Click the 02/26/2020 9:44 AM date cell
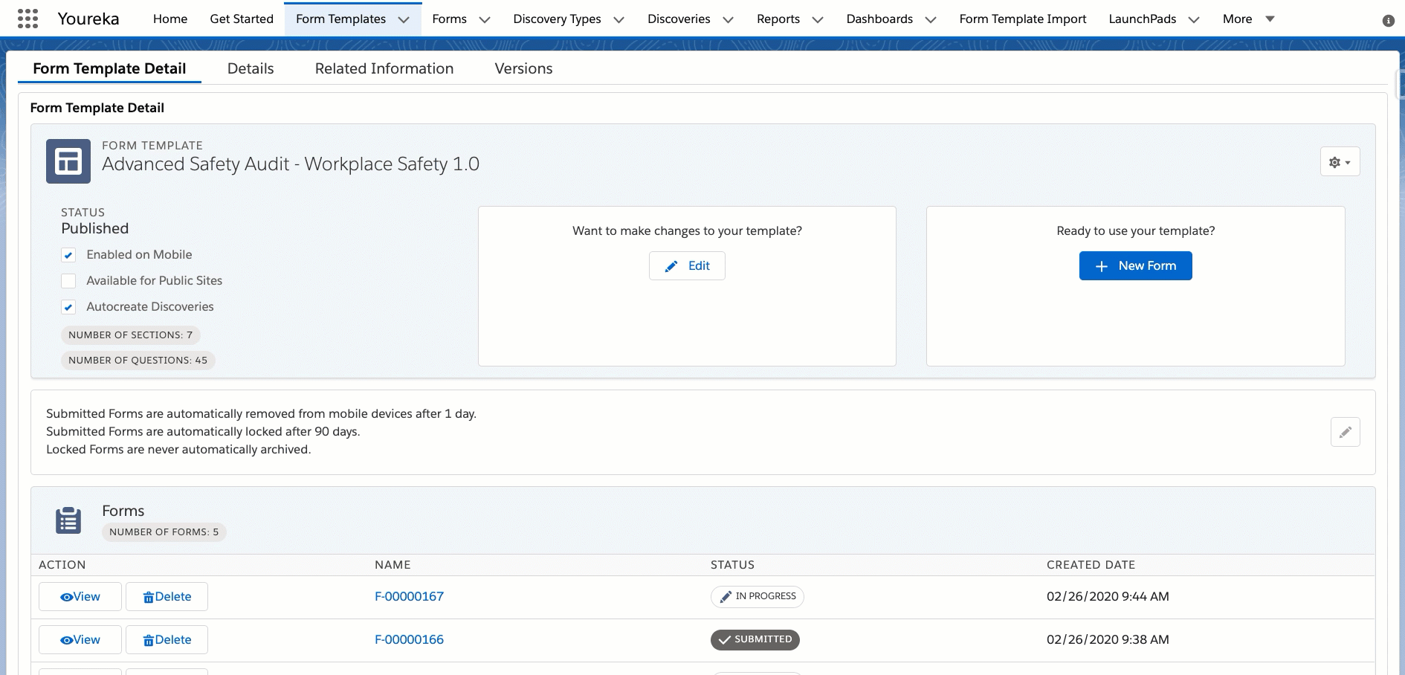 [1108, 596]
